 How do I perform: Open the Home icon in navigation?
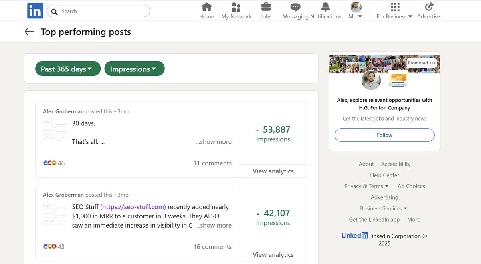click(206, 7)
